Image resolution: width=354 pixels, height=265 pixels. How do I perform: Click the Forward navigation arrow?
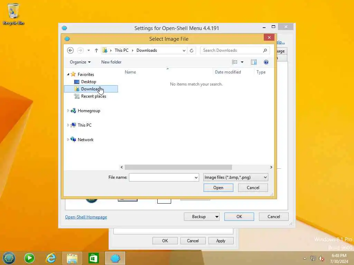(80, 50)
